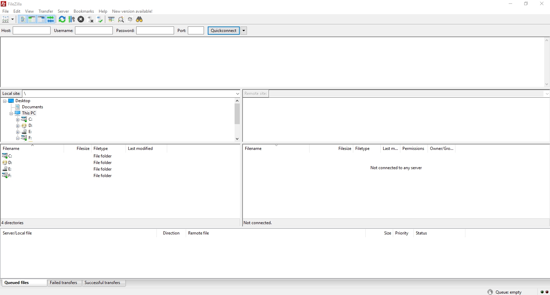Select the D: disc drive icon in file list

point(5,163)
